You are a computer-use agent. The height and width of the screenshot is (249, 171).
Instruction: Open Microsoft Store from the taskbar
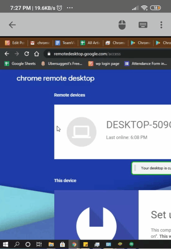coord(62,244)
